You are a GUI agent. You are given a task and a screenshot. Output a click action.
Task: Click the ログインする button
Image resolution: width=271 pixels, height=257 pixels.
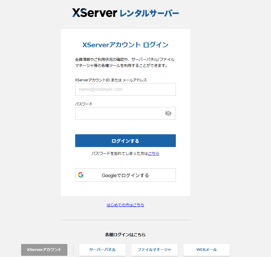point(126,141)
